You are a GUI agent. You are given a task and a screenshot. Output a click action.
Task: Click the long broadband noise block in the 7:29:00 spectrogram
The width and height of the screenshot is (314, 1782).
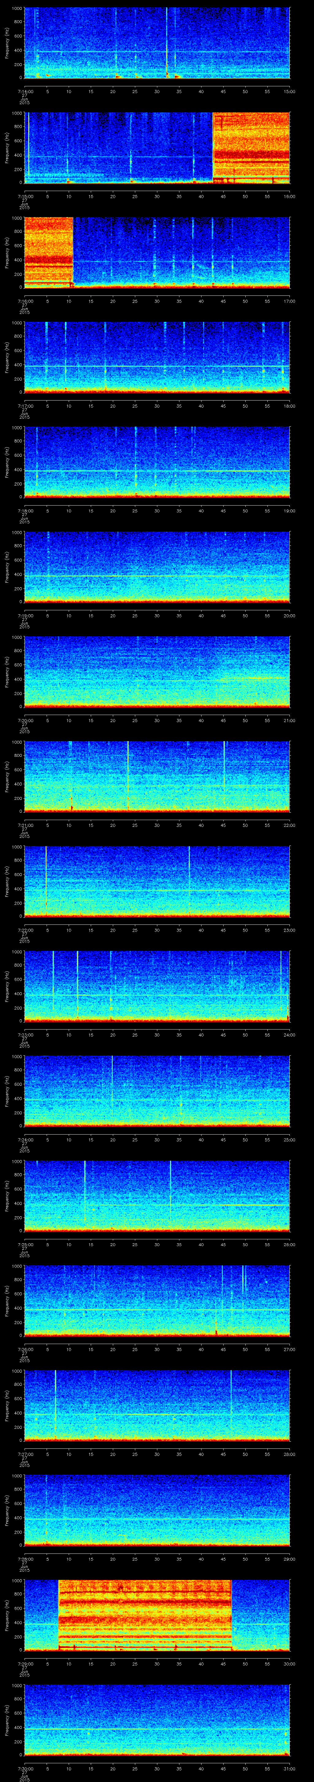[x=145, y=1615]
